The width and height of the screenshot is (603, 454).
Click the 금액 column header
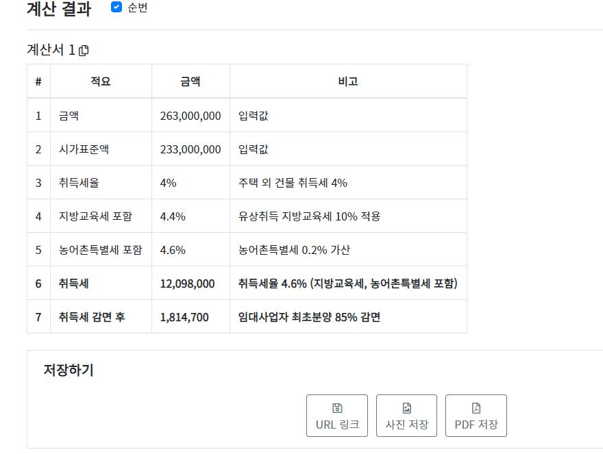(x=190, y=81)
